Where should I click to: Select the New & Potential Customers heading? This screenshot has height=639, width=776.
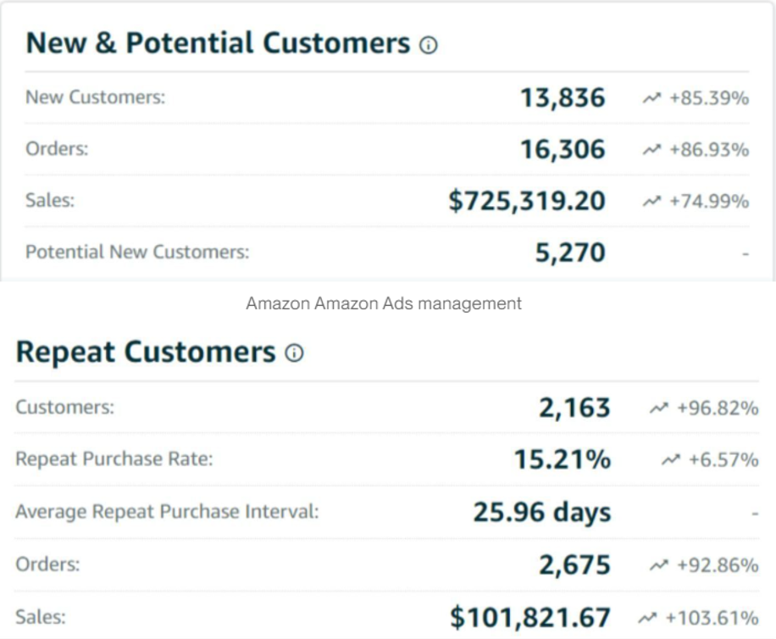(x=219, y=43)
